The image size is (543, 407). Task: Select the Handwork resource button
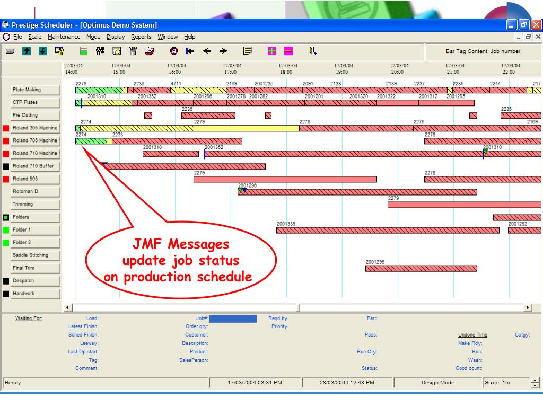tap(36, 294)
